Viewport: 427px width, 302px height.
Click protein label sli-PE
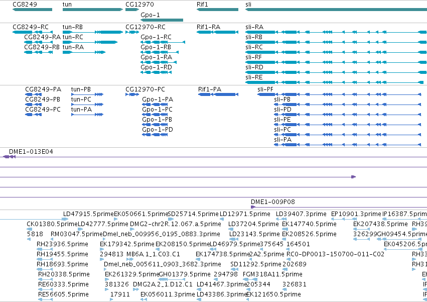[282, 120]
